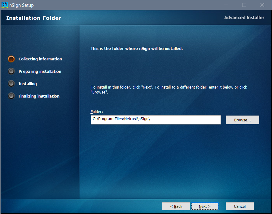Click "This is the folder where nSign will be installed."

point(137,48)
